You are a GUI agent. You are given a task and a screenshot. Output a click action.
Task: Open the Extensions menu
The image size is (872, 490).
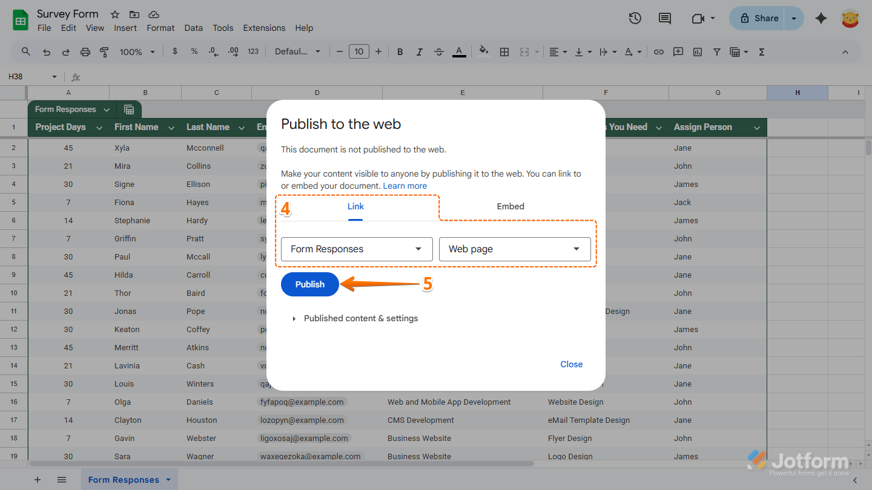[x=264, y=28]
